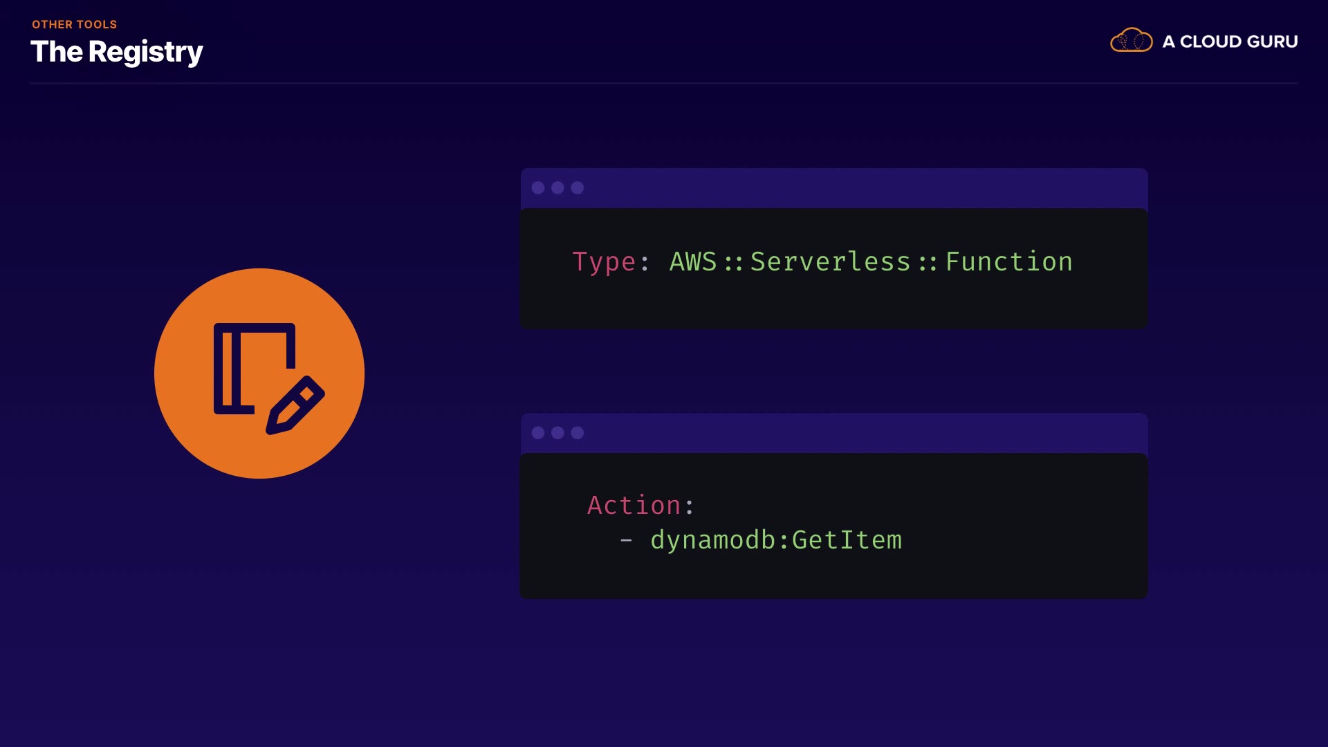Click the pencil in the orange circle
The height and width of the screenshot is (747, 1328).
pos(295,405)
